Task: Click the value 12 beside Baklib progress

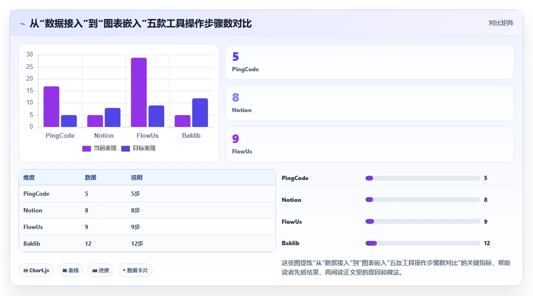Action: click(x=487, y=243)
